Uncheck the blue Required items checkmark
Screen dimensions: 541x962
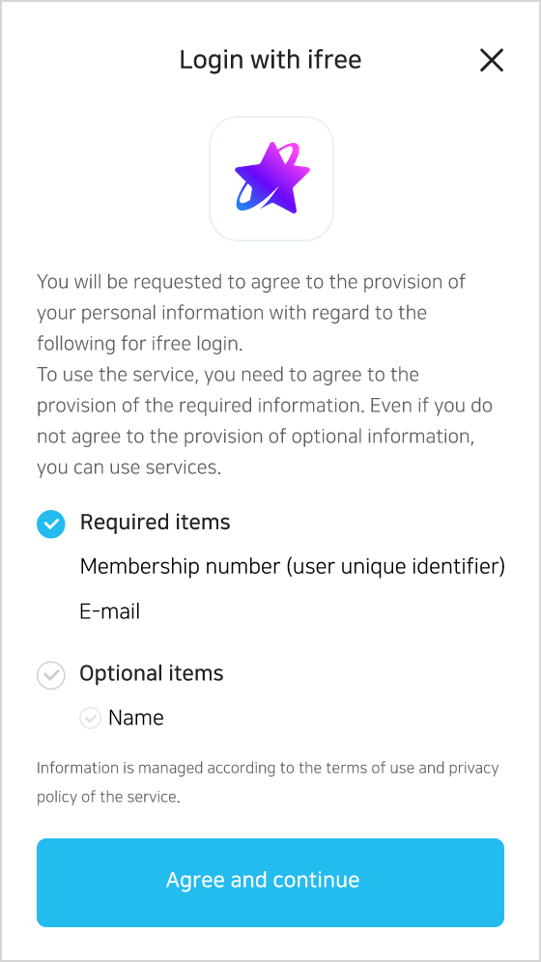point(51,523)
